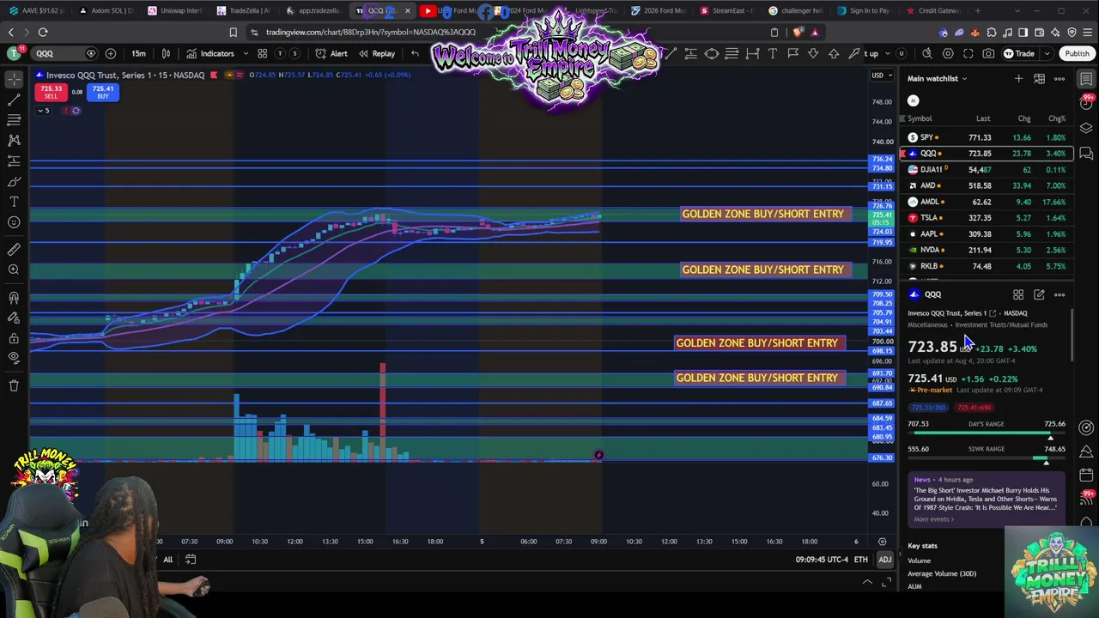Open the go to date calendar
The width and height of the screenshot is (1099, 618).
tap(191, 560)
